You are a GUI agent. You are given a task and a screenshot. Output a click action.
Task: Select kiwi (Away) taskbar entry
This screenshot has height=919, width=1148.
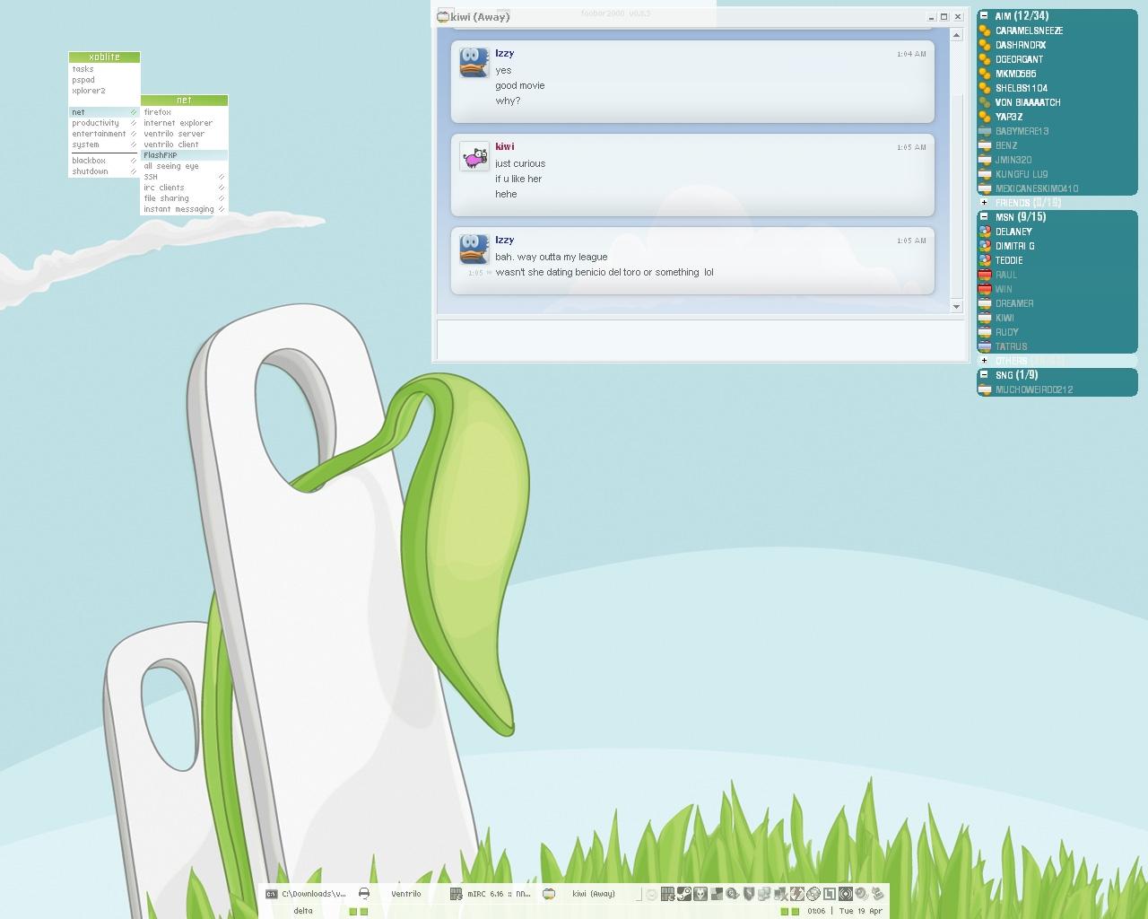pos(585,894)
